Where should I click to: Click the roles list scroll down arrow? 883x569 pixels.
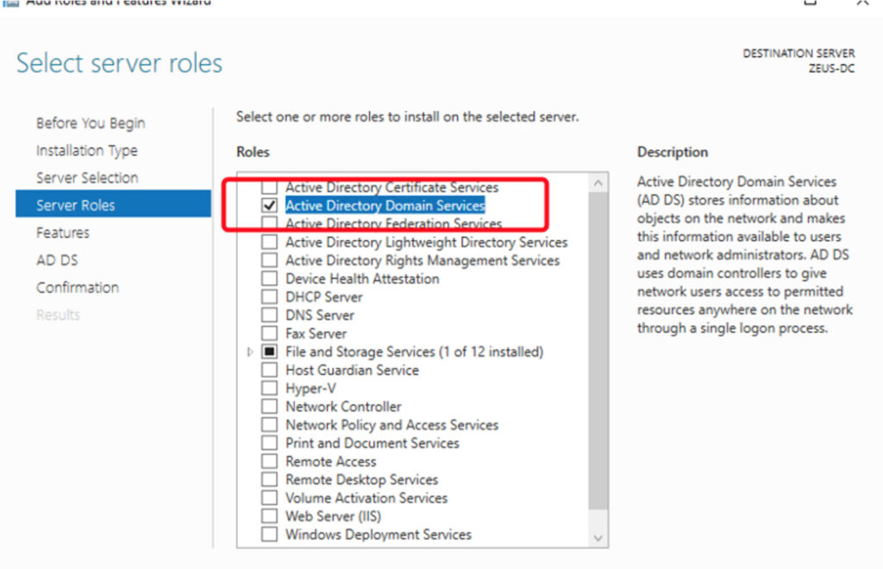pyautogui.click(x=598, y=536)
